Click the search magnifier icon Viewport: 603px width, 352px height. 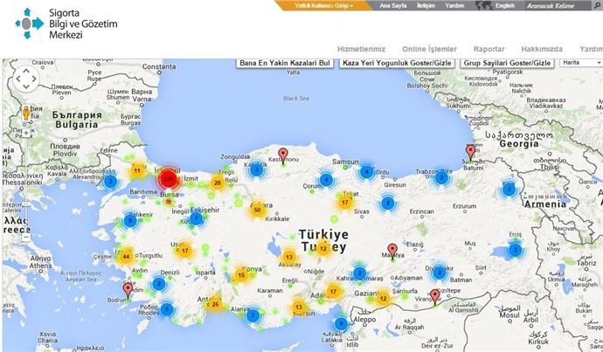pyautogui.click(x=597, y=5)
